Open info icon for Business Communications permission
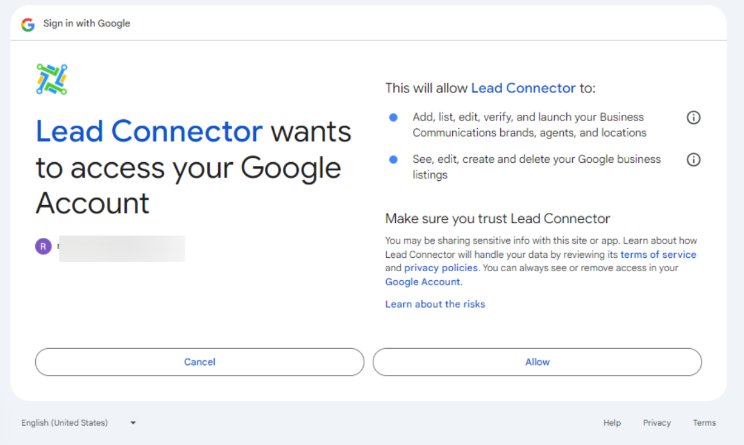This screenshot has width=744, height=445. point(693,118)
